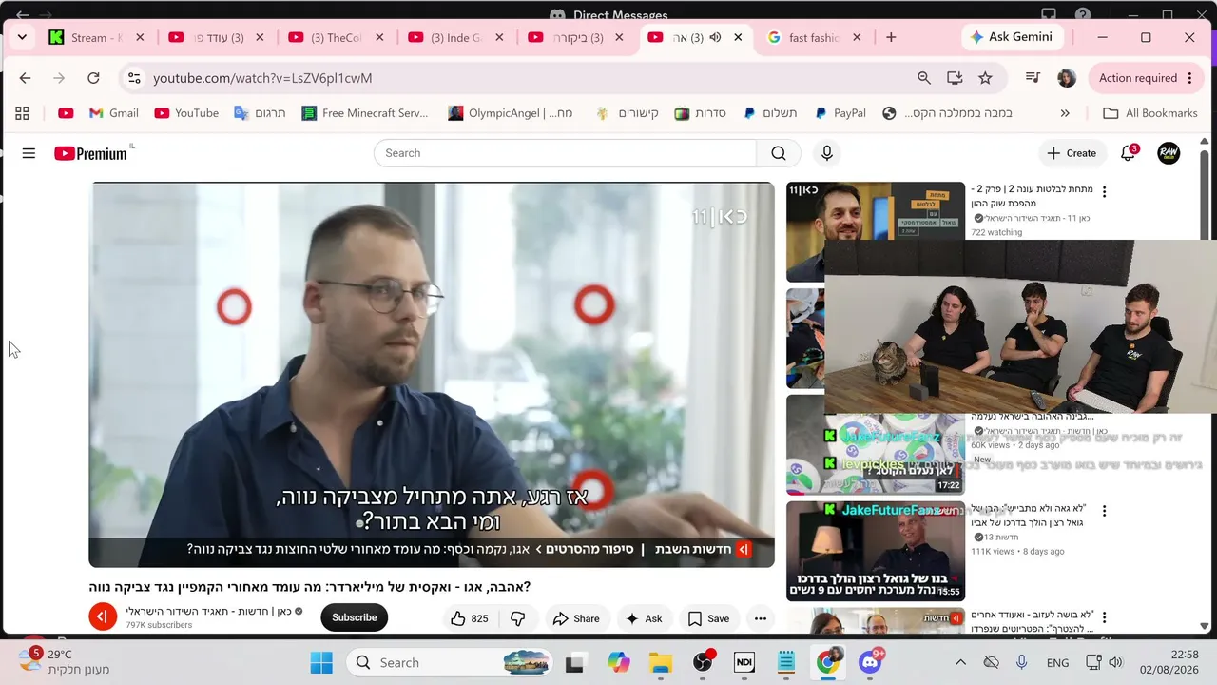
Task: Open the Copilot icon in the taskbar
Action: [x=619, y=662]
